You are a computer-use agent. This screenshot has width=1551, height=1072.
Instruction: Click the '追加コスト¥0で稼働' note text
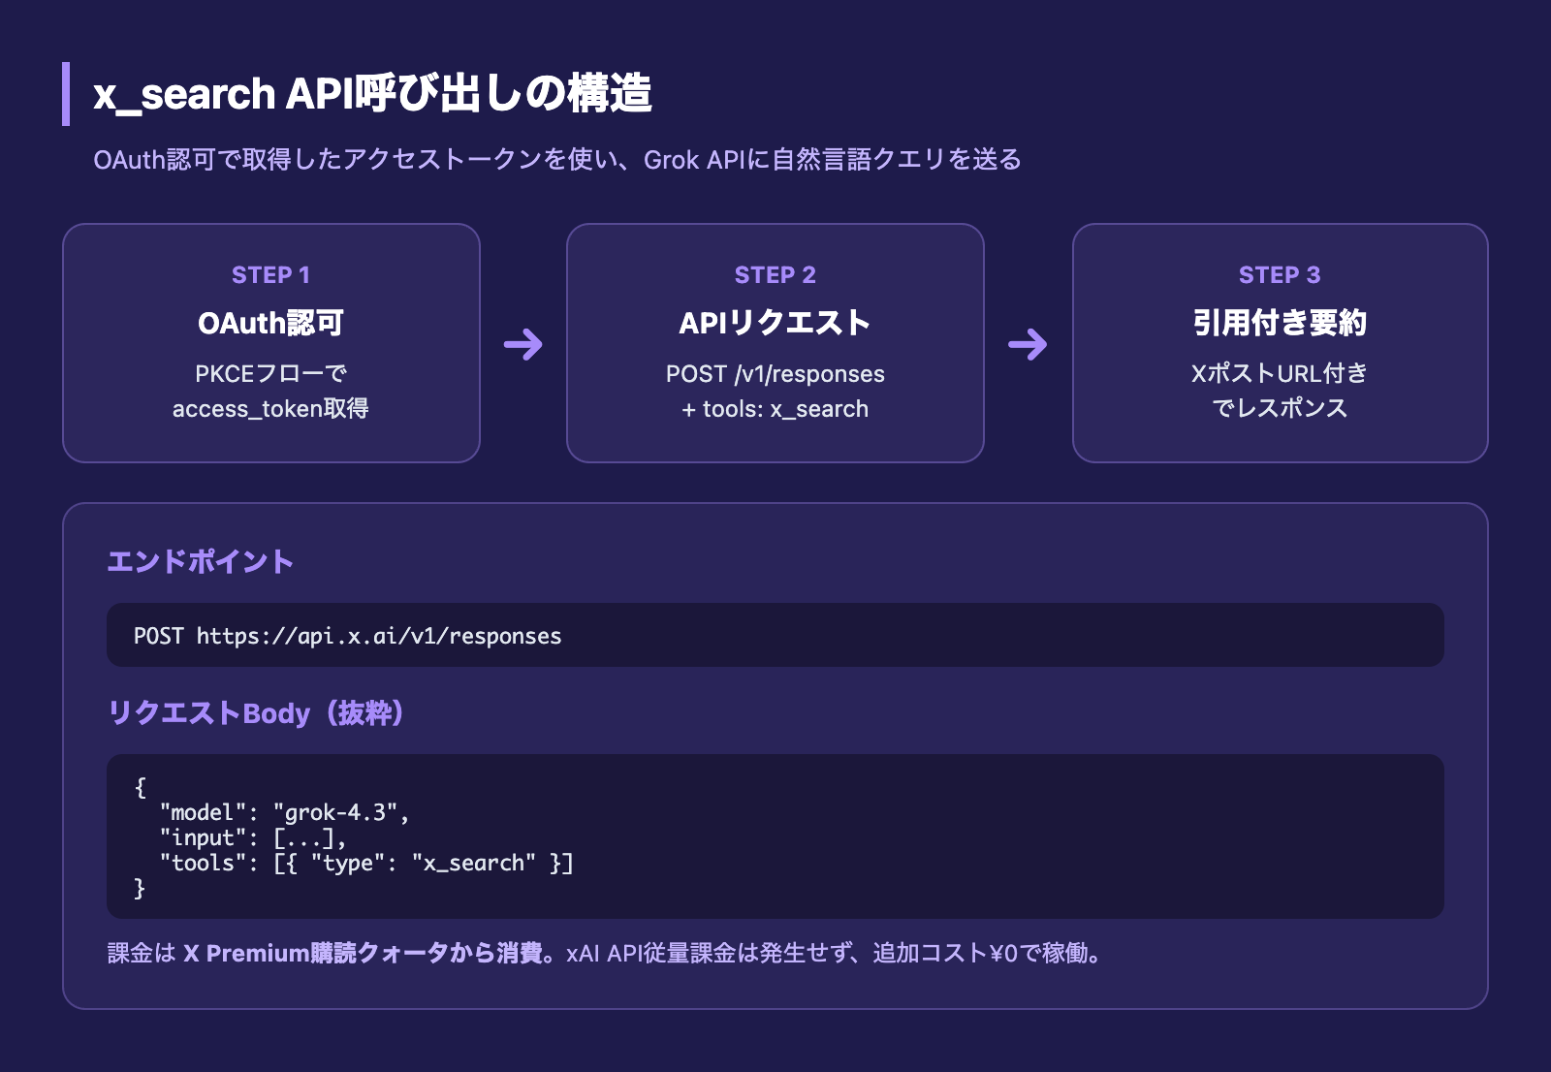pyautogui.click(x=981, y=954)
